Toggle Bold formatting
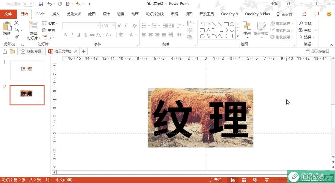335x183 pixels. [65, 35]
